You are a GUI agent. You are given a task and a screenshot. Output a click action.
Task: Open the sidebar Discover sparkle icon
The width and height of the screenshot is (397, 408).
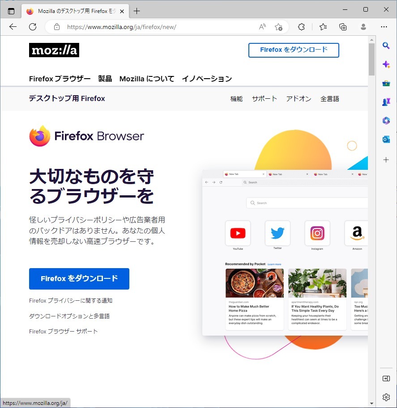pyautogui.click(x=386, y=64)
